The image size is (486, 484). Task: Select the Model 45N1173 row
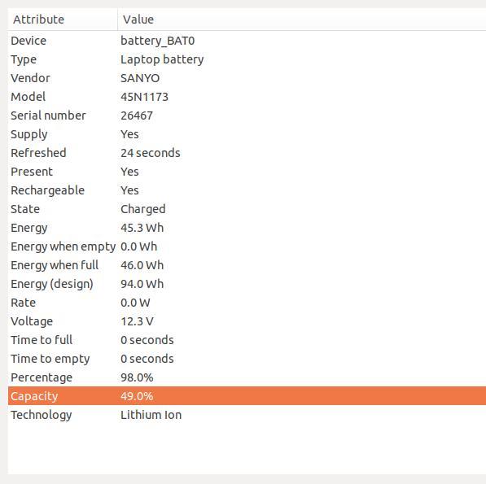(247, 97)
